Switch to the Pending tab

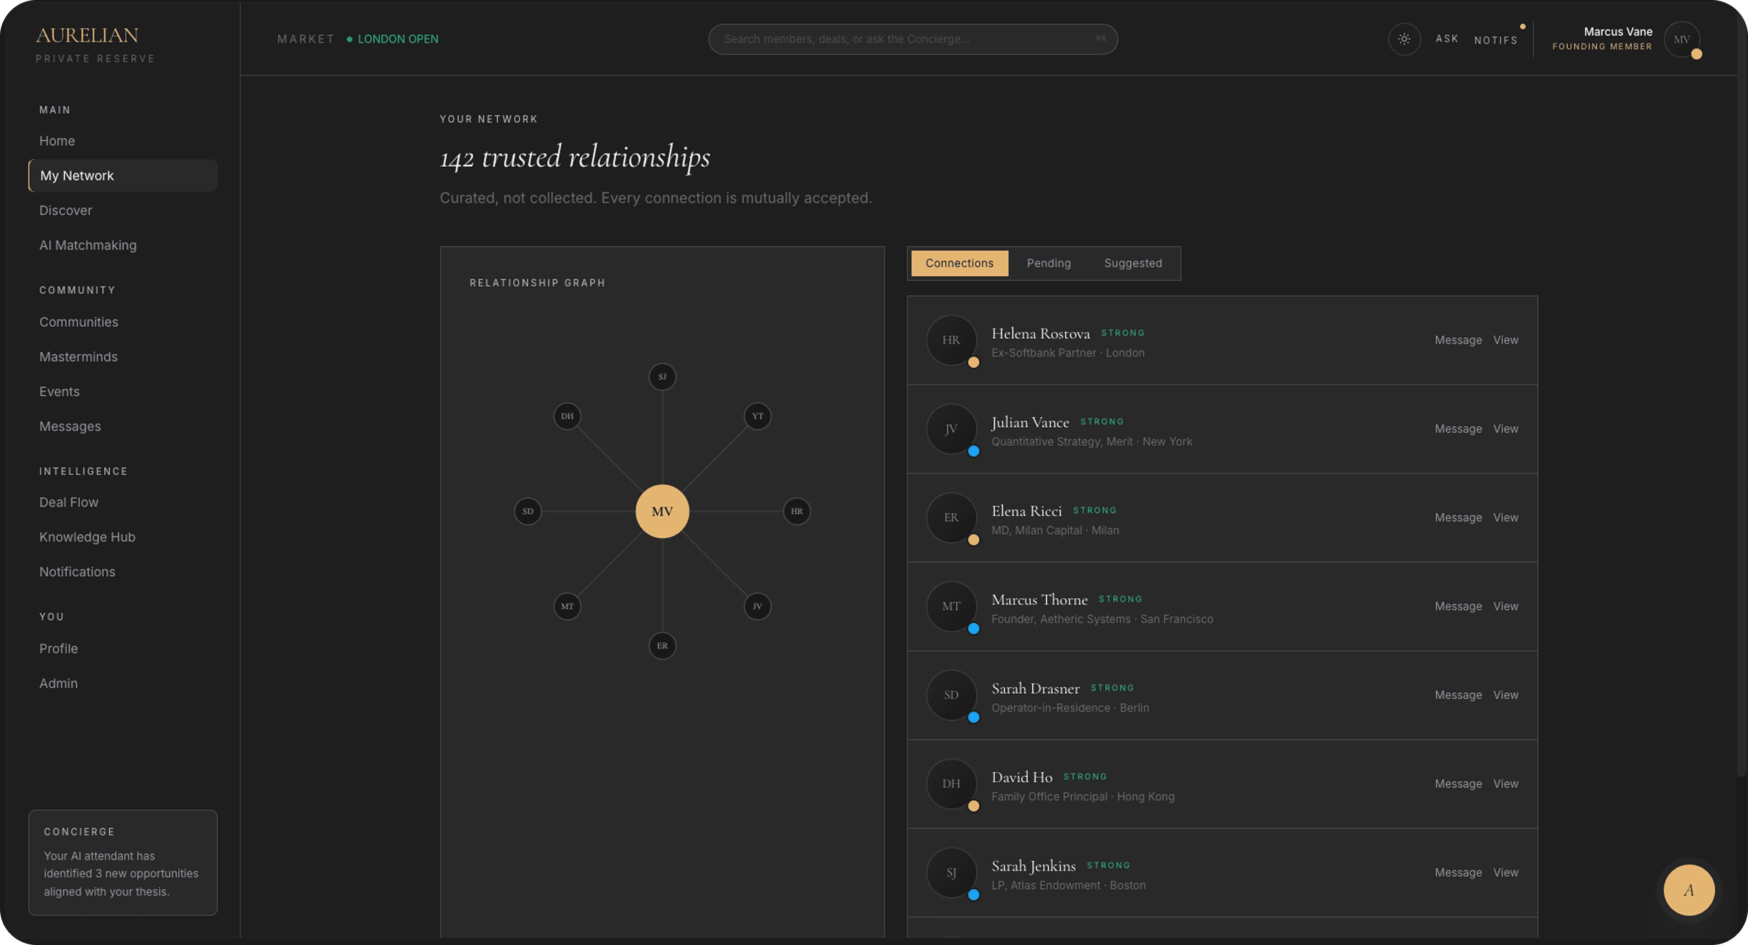pyautogui.click(x=1049, y=263)
